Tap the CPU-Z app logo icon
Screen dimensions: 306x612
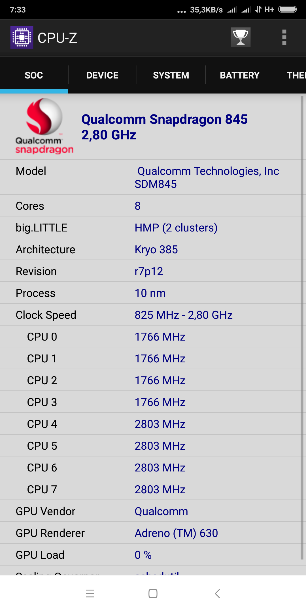(22, 37)
